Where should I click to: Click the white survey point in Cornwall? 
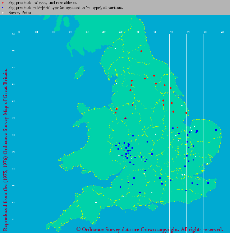point(96,202)
